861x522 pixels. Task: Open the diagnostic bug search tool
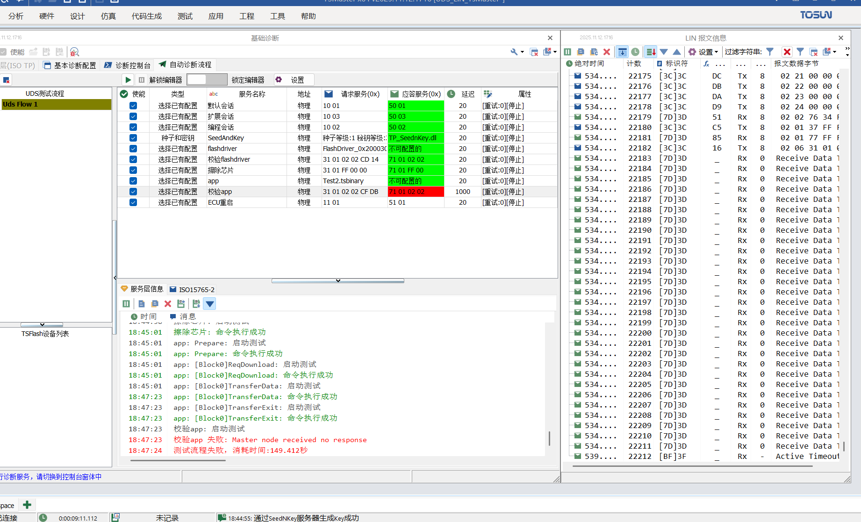click(x=74, y=52)
